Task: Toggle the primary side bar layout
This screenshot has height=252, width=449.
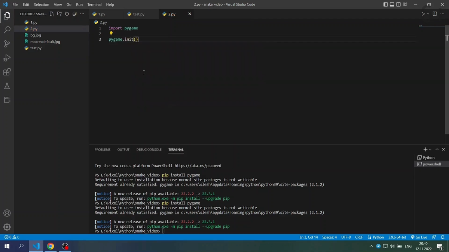Action: click(x=386, y=4)
